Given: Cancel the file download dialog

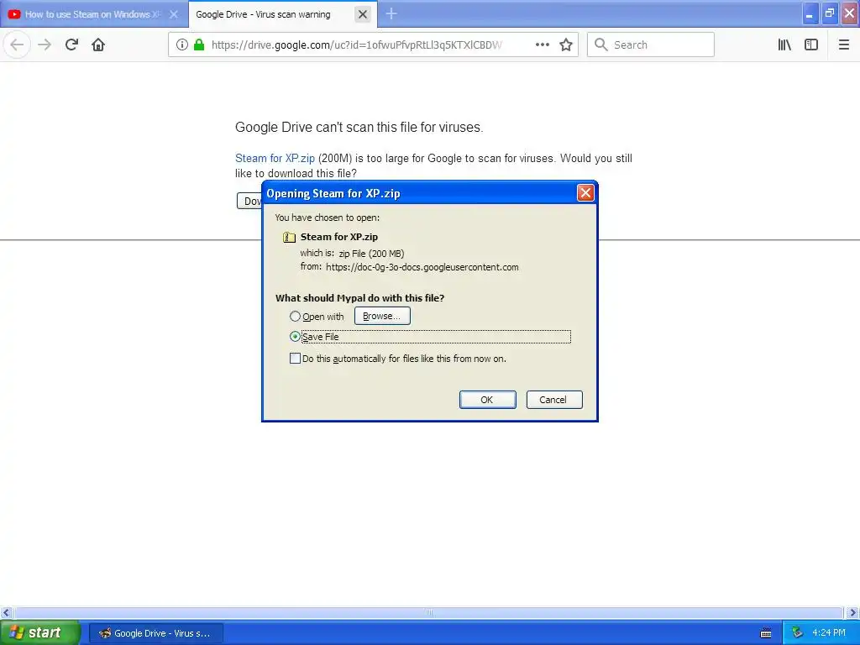Looking at the screenshot, I should 554,400.
